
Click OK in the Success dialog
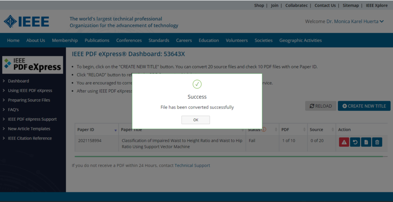tap(195, 120)
